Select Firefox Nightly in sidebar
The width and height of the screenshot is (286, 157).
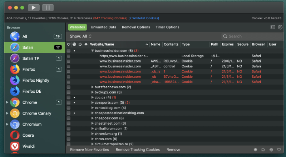coord(35,80)
